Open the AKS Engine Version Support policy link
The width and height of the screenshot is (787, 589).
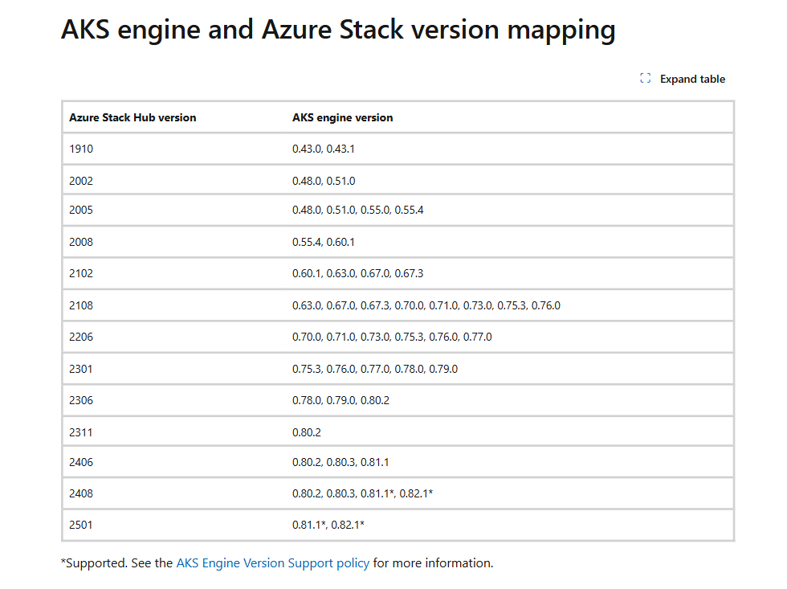tap(273, 563)
